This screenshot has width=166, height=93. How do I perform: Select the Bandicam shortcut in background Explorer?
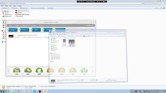click(18, 13)
